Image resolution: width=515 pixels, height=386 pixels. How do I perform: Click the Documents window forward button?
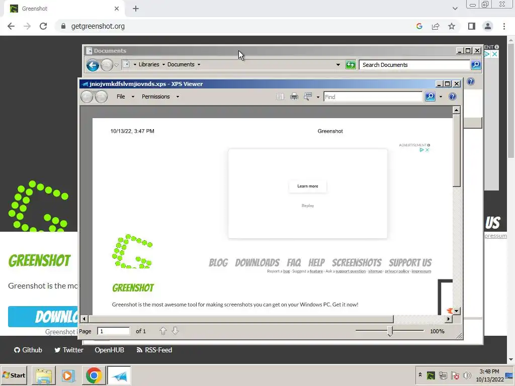pos(107,65)
